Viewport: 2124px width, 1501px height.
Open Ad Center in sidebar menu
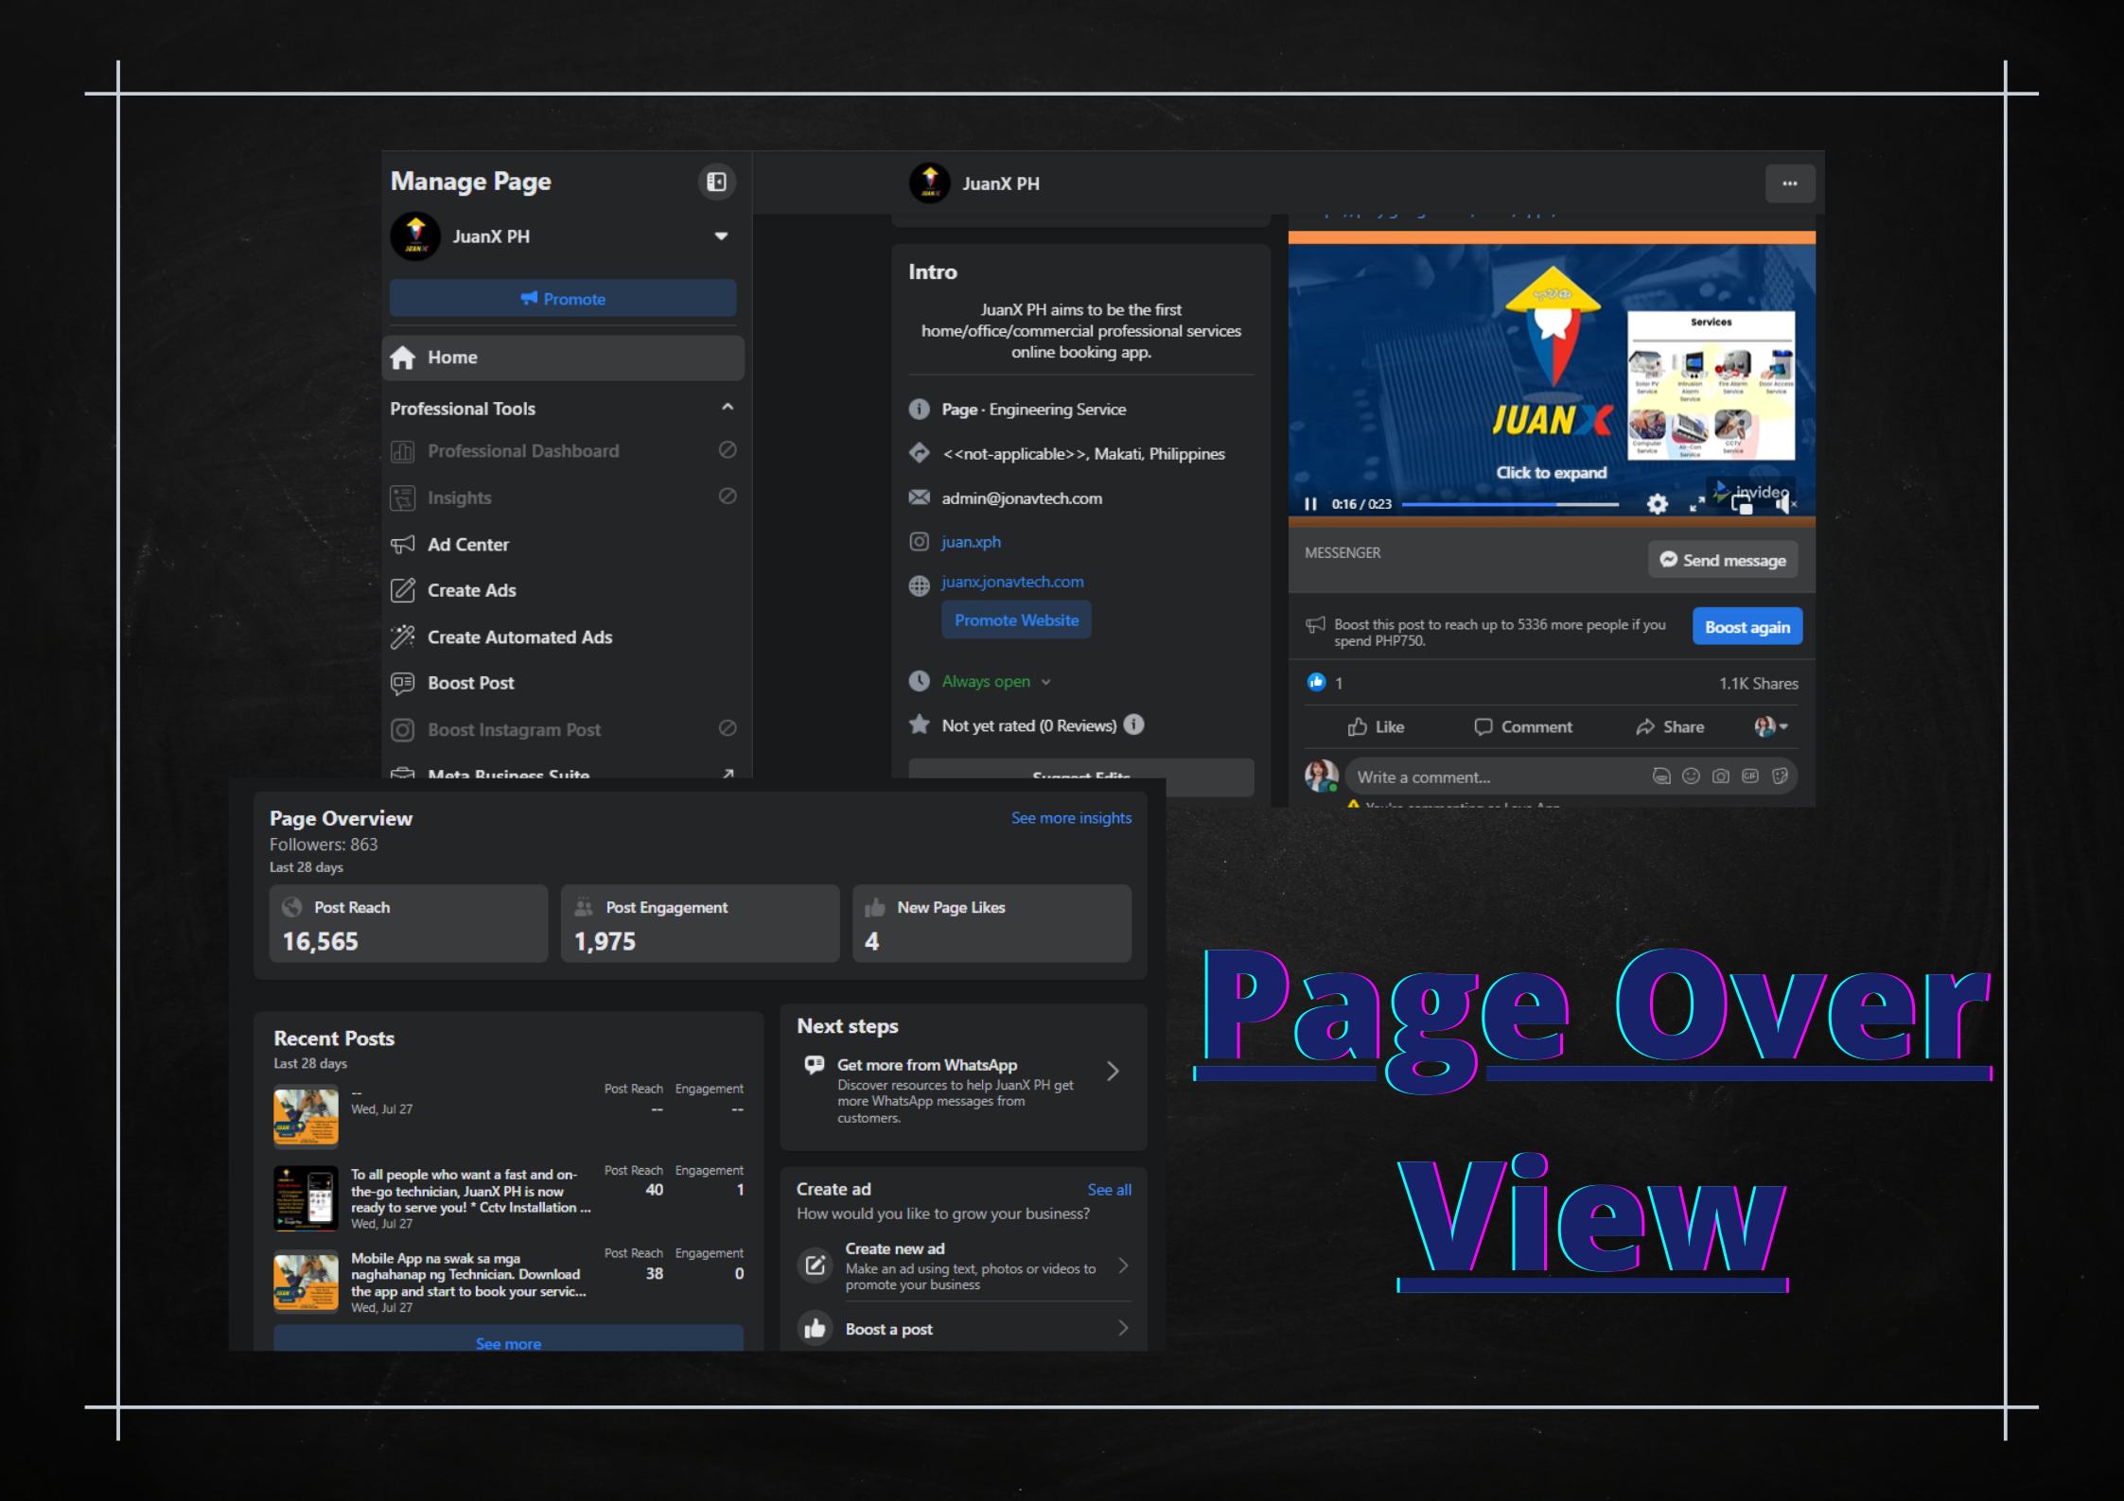468,544
